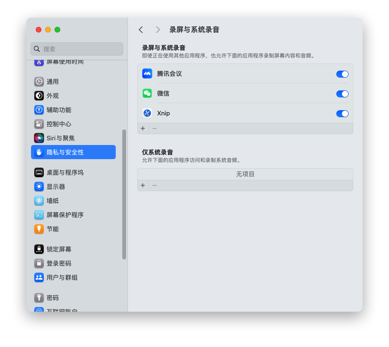Select 隐私与安全性 in the sidebar

click(73, 152)
